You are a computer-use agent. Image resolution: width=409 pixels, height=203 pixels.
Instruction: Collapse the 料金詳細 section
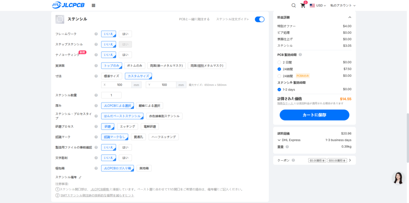350,17
